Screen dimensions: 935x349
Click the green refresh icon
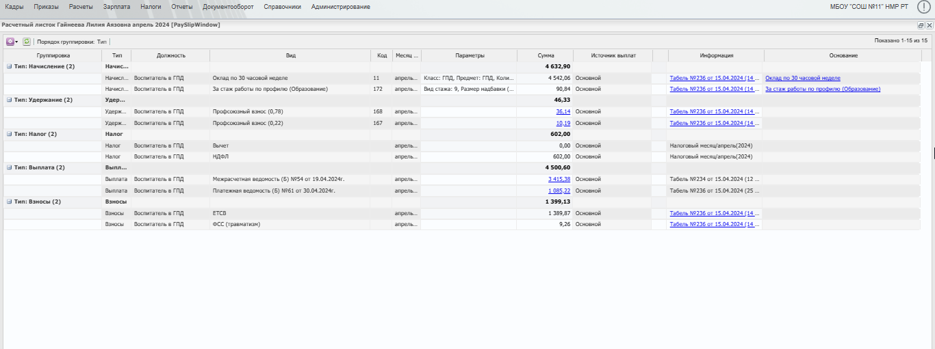27,42
